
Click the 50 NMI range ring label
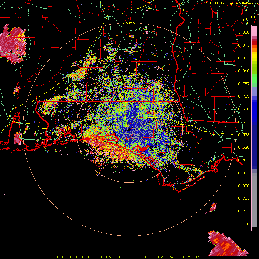pos(129,76)
